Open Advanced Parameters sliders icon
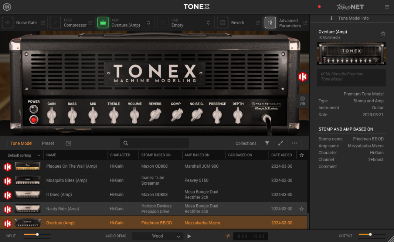 tap(270, 23)
